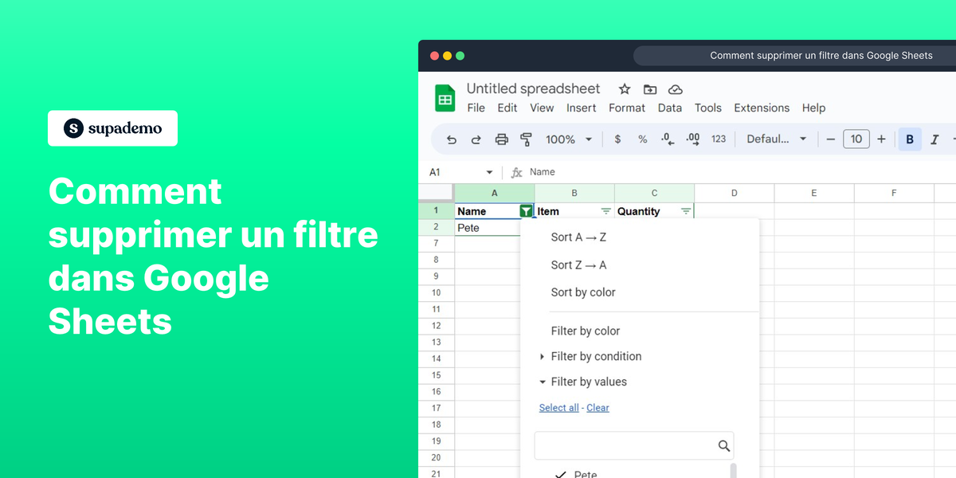Open the Insert menu

(x=582, y=108)
